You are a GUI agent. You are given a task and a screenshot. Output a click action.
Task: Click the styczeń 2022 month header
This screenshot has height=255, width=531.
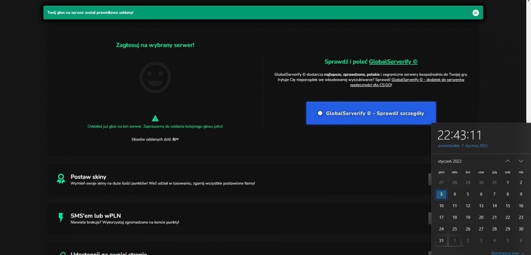[449, 161]
